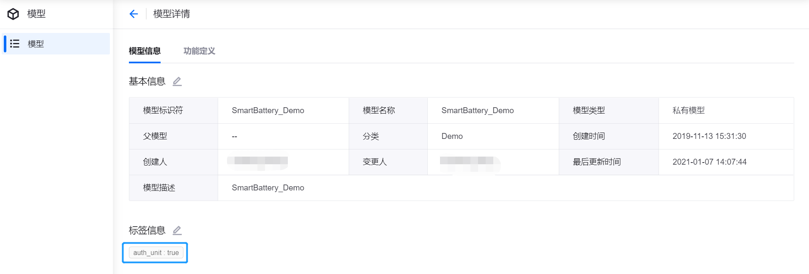
Task: Click the blurred 创建人 value
Action: 257,161
